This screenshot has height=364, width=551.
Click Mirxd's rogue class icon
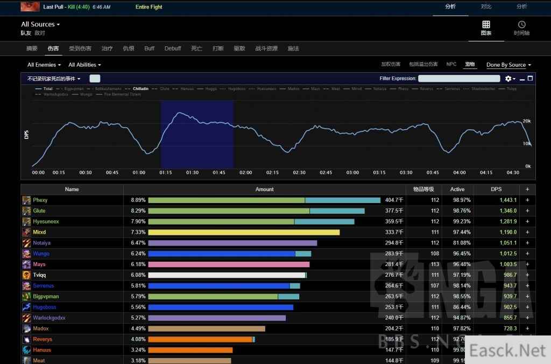(x=26, y=233)
